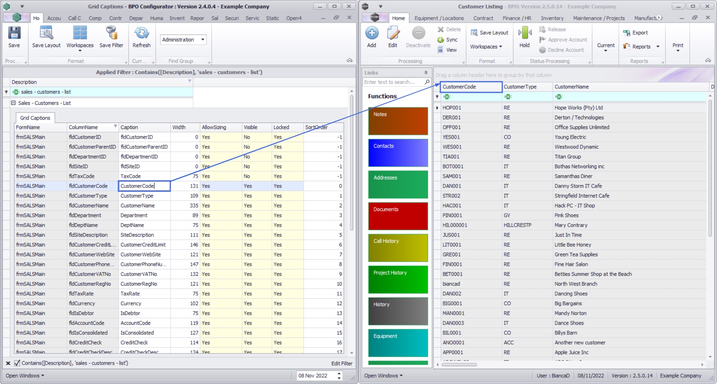Collapse the Sales - Customers - List row

13,103
